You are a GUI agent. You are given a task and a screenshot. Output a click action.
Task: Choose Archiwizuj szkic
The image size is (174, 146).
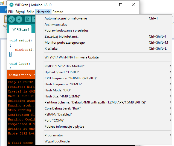point(104,24)
